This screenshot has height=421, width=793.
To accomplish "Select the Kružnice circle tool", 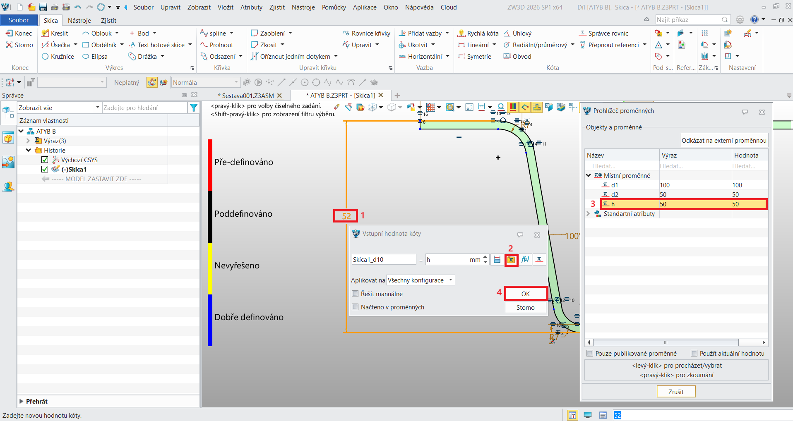I will click(58, 56).
